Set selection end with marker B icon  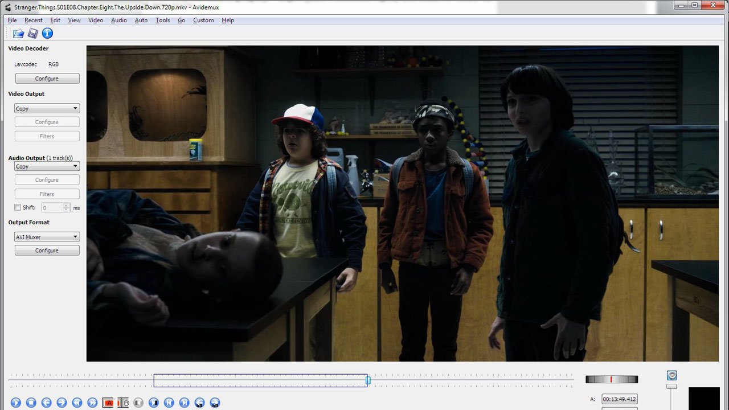(x=124, y=403)
